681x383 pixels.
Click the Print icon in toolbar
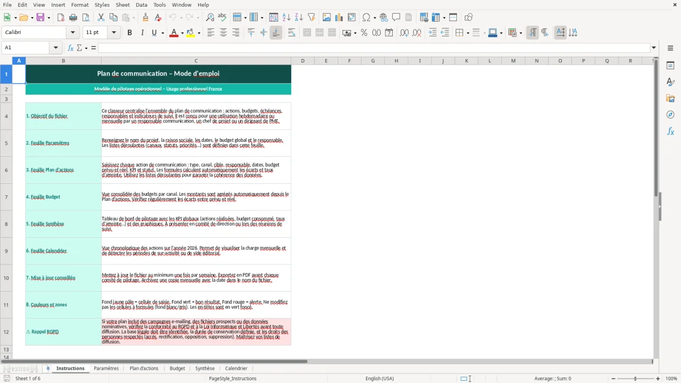73,18
